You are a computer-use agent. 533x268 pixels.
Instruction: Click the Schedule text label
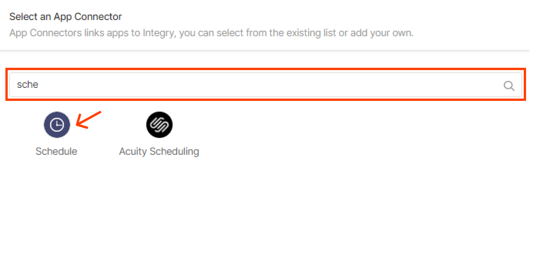click(57, 151)
